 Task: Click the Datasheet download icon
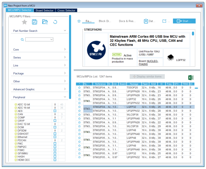(x=146, y=21)
